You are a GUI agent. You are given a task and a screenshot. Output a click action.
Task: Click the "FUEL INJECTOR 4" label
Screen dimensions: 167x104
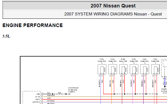point(145,61)
